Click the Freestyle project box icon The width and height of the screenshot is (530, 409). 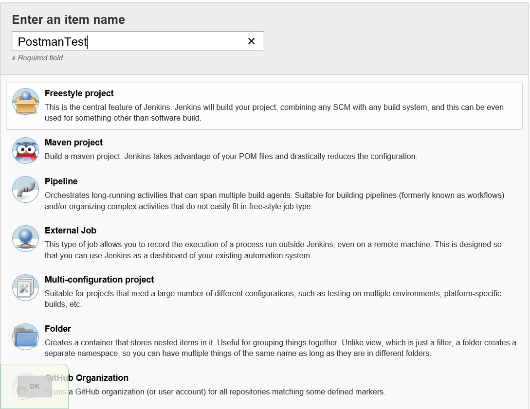click(25, 101)
